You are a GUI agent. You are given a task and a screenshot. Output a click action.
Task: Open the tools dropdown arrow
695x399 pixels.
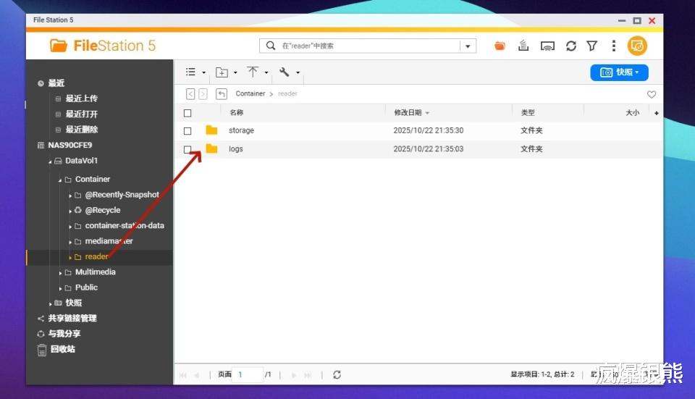pos(298,72)
